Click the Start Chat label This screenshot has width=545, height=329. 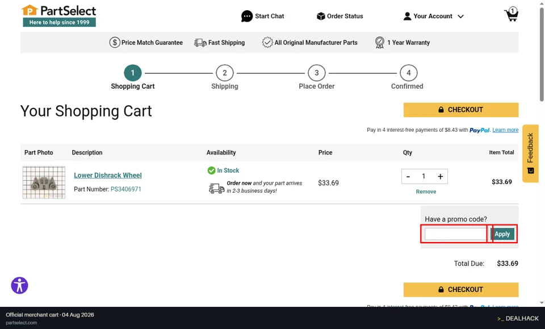(x=269, y=16)
